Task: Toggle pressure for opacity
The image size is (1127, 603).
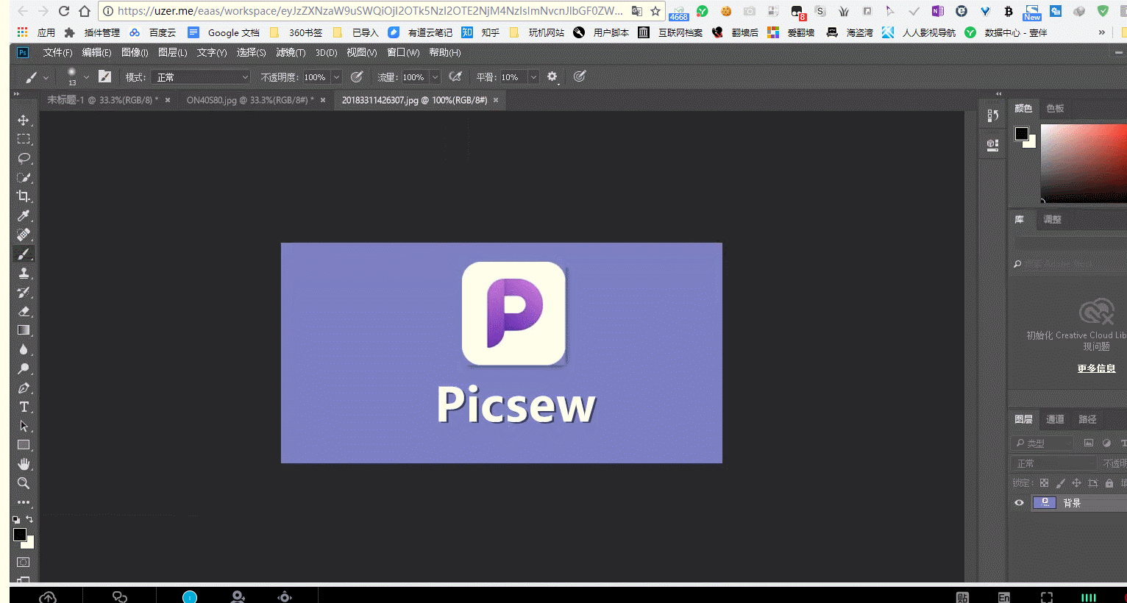Action: [357, 76]
